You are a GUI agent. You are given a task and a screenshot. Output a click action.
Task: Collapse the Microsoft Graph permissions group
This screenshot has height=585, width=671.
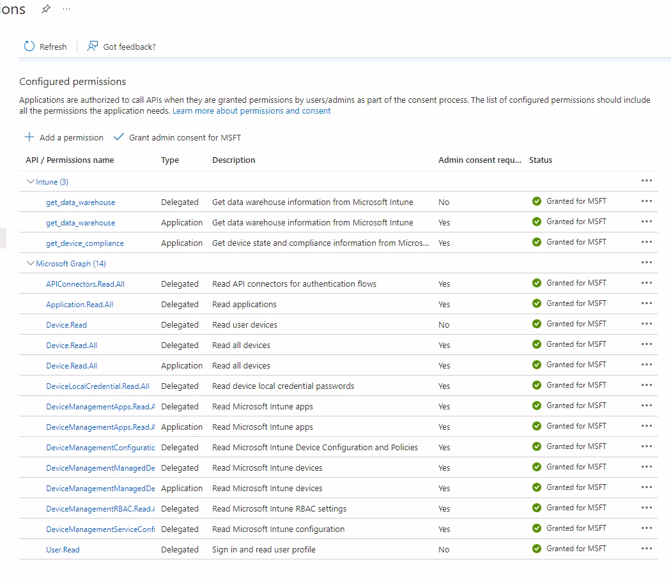coord(31,263)
